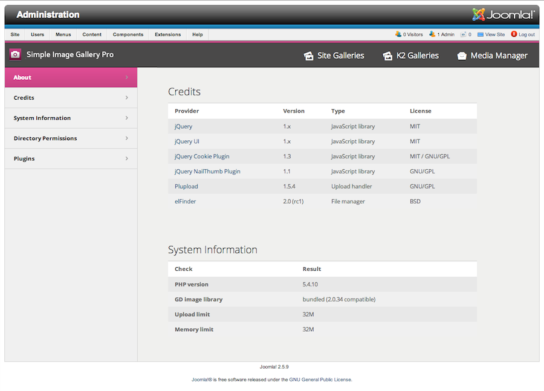The image size is (544, 391).
Task: Click the messages icon beside the 0 count
Action: coord(463,34)
